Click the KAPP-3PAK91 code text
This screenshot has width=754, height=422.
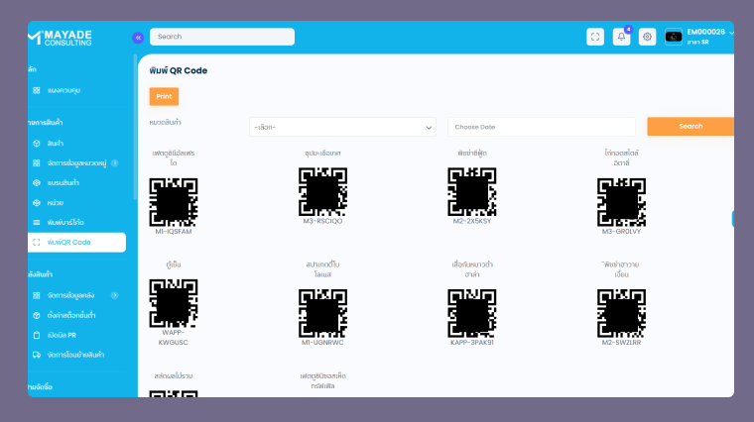coord(471,343)
